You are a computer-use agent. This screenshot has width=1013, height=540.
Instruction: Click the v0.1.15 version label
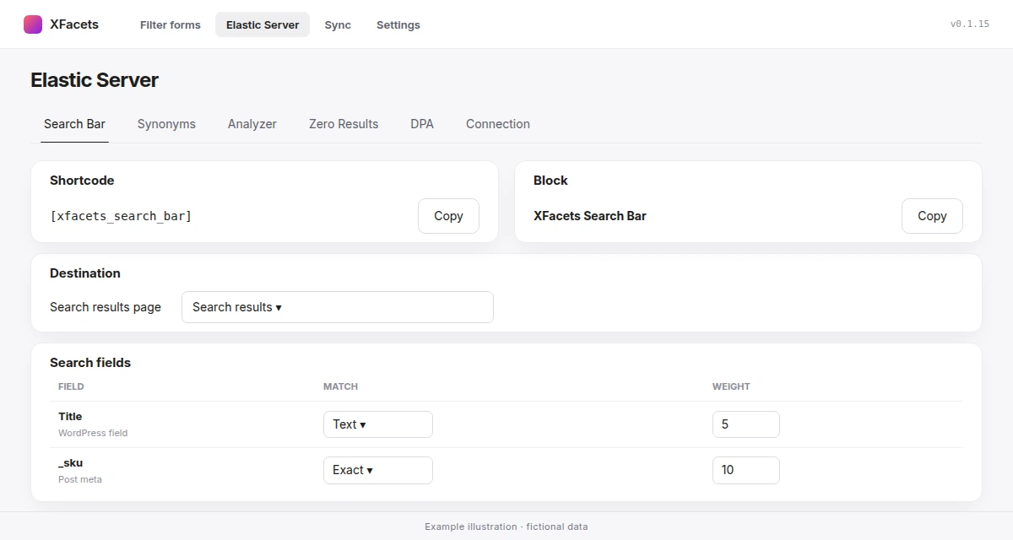970,24
